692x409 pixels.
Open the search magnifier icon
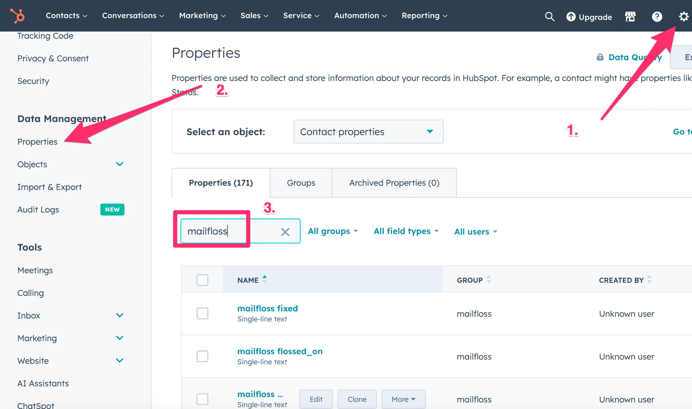550,16
